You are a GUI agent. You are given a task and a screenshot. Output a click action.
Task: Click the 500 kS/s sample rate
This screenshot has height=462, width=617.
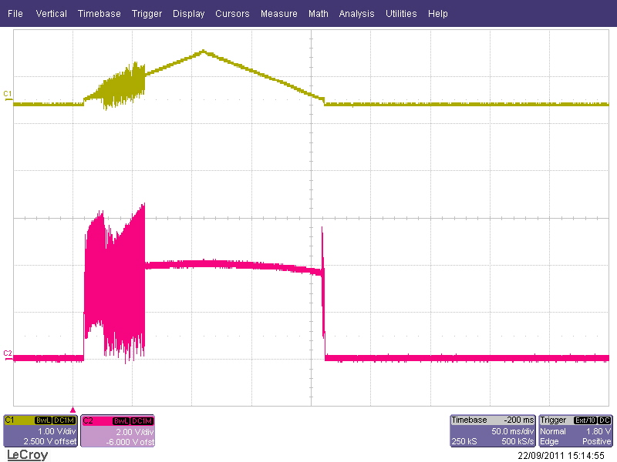[x=518, y=441]
